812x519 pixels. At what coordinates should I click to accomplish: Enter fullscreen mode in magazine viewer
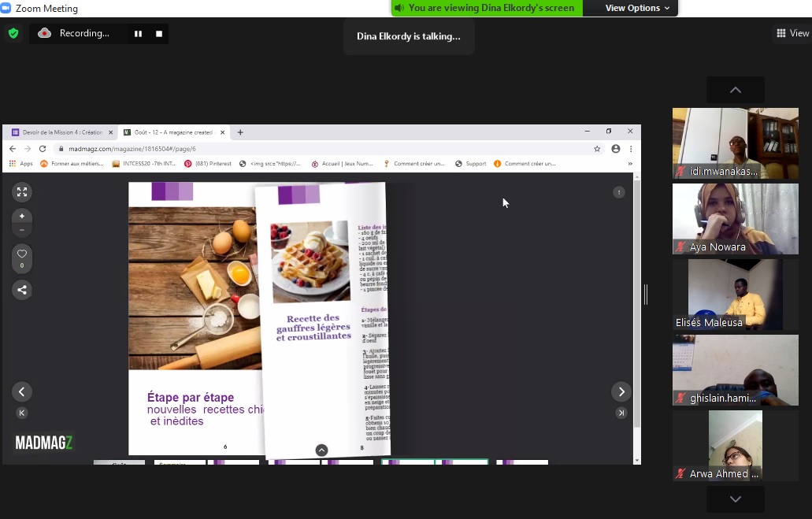pyautogui.click(x=22, y=192)
